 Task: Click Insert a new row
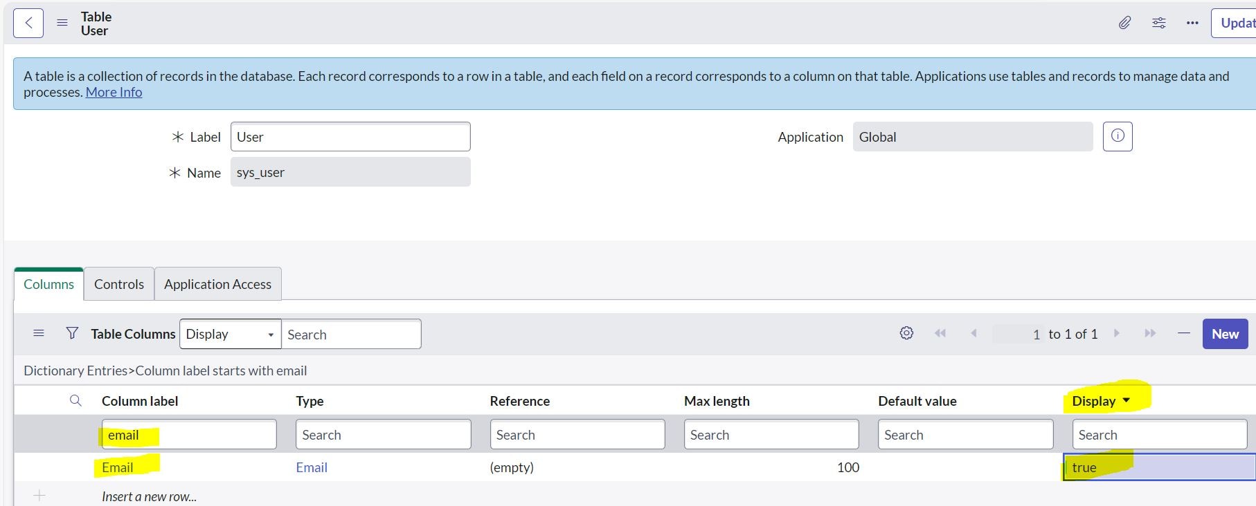click(x=149, y=496)
